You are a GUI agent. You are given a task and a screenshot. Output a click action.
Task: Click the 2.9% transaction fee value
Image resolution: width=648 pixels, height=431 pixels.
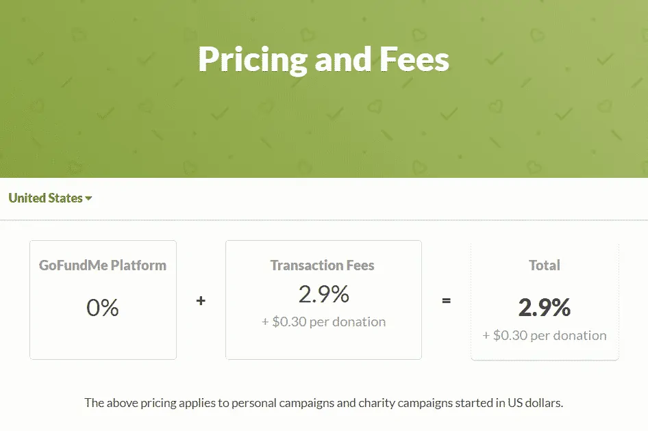click(323, 296)
